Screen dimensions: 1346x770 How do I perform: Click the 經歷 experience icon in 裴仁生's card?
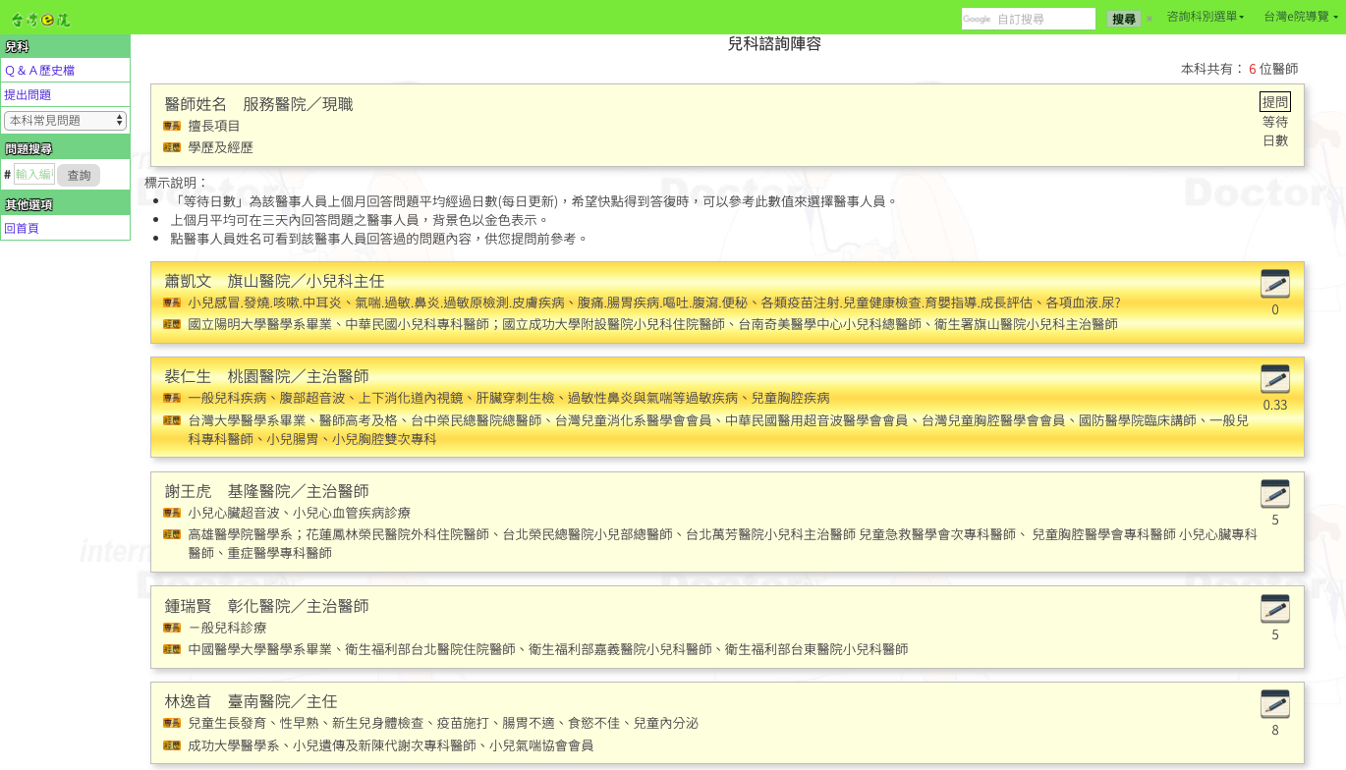[x=172, y=420]
